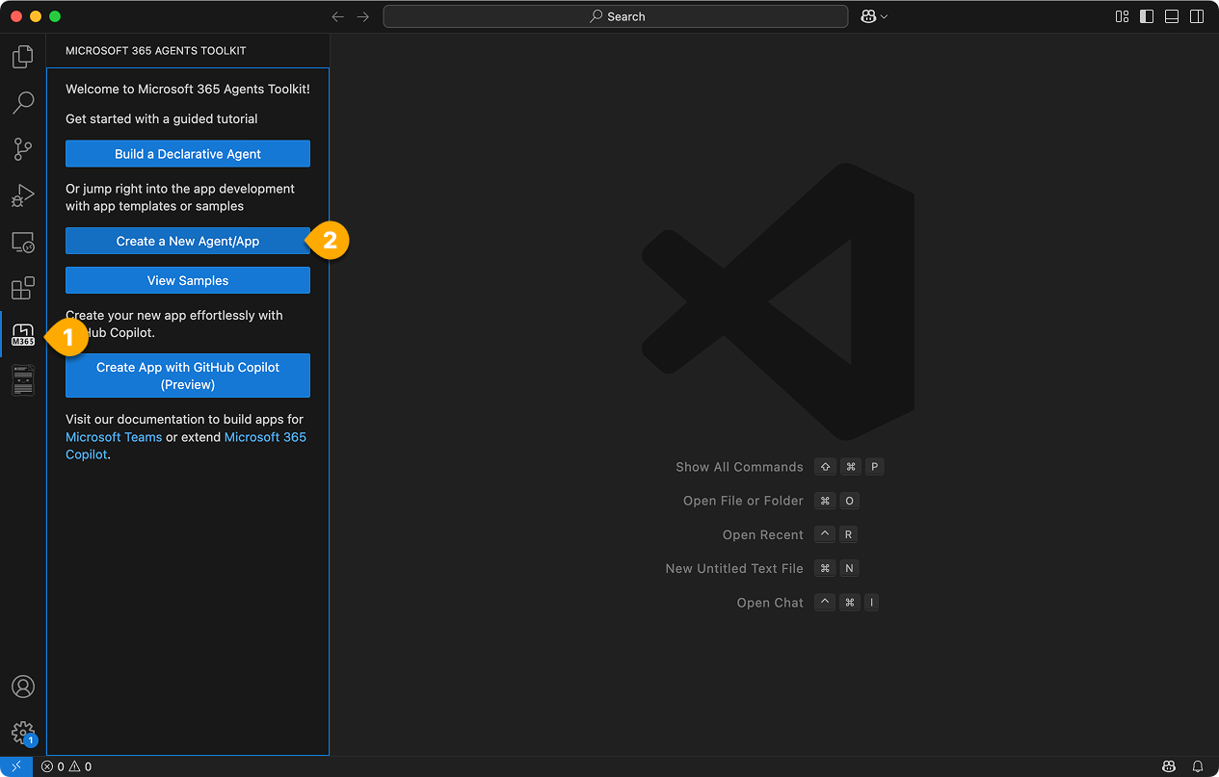Click Create a New Agent/App button

point(188,241)
